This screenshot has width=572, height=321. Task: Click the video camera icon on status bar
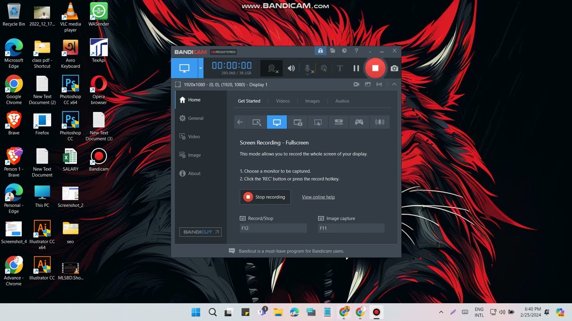click(x=357, y=84)
